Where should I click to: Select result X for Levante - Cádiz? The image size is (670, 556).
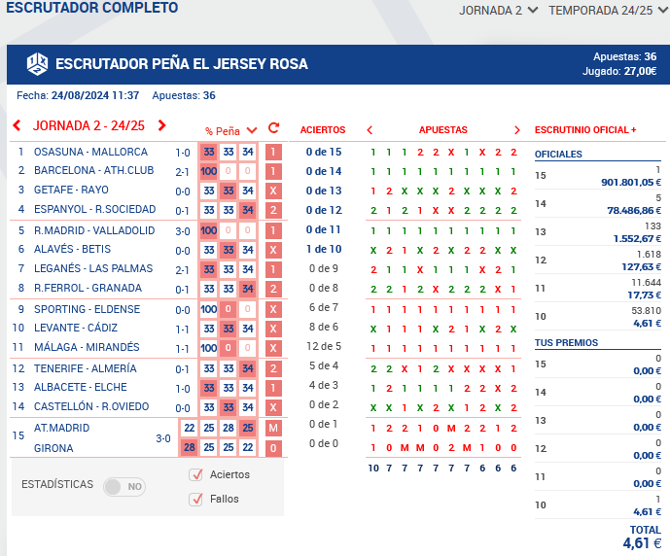(x=273, y=329)
